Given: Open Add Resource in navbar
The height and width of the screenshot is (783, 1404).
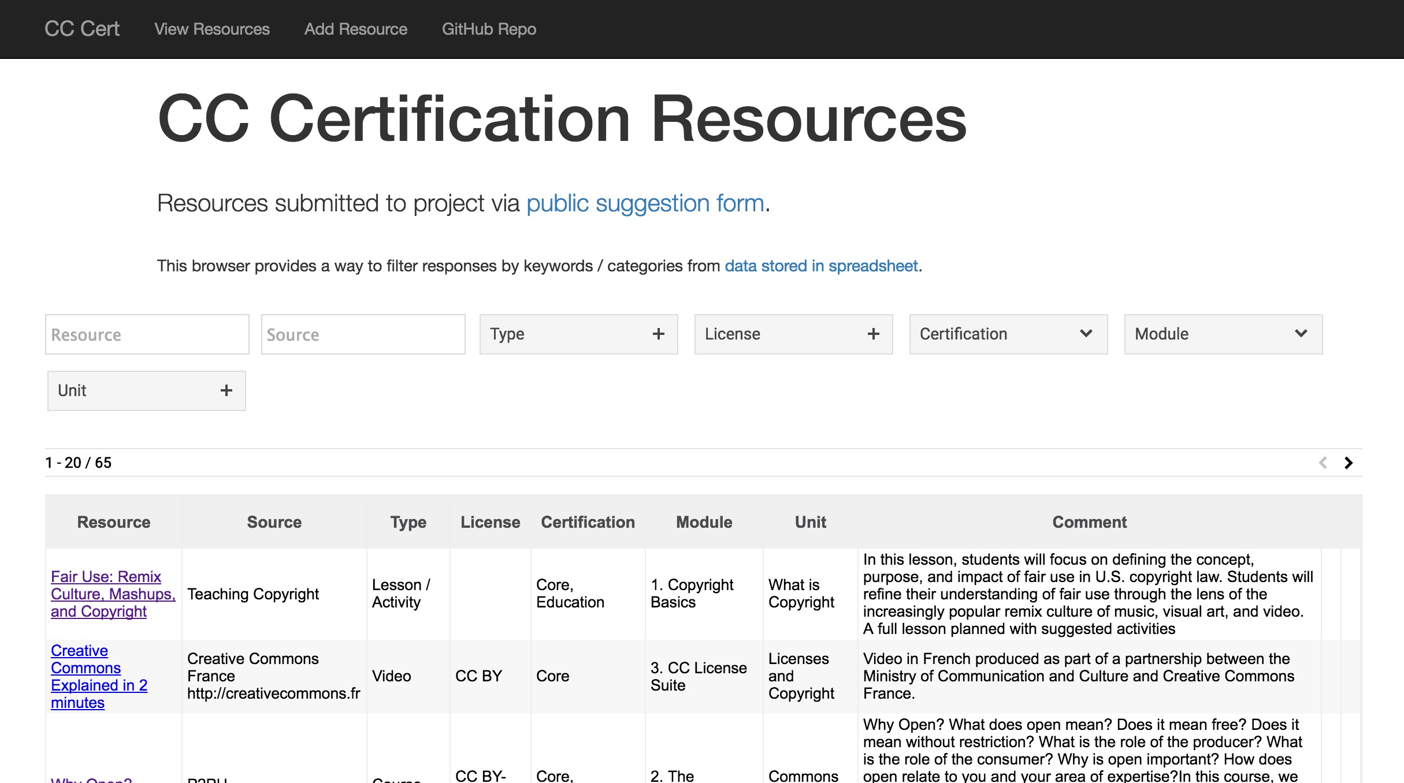Looking at the screenshot, I should tap(355, 29).
